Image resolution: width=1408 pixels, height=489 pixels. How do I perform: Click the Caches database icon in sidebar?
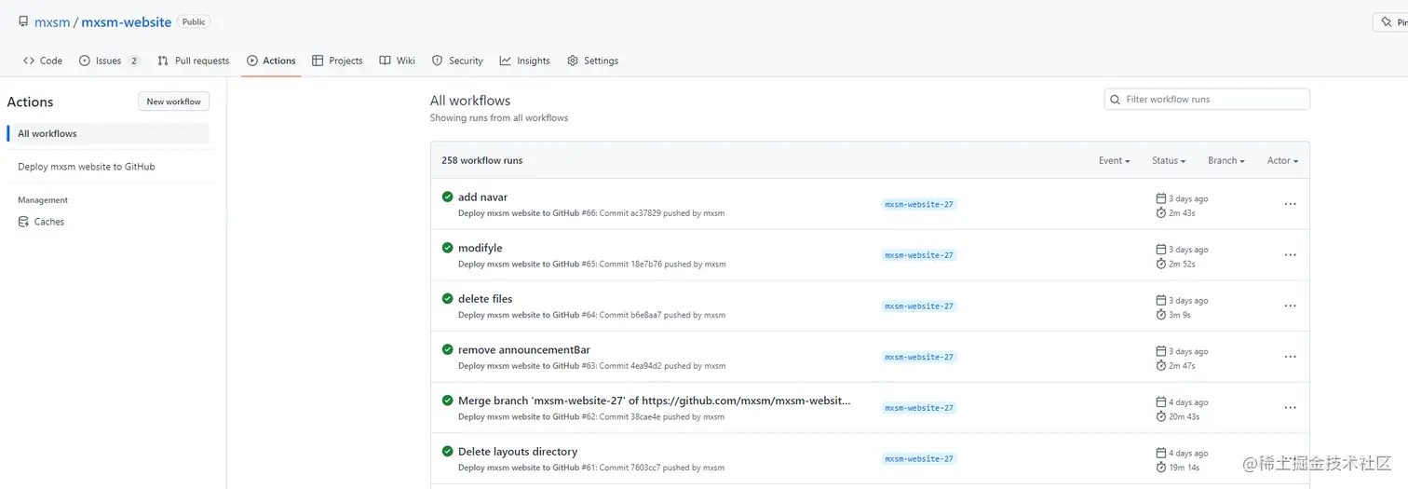(23, 222)
